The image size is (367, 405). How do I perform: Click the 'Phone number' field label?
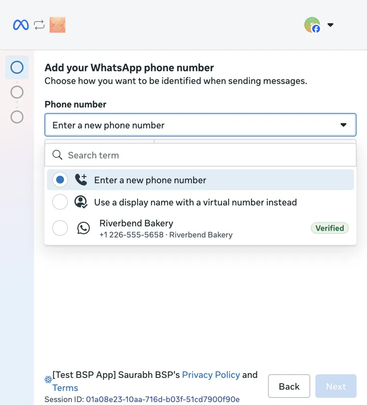[75, 104]
